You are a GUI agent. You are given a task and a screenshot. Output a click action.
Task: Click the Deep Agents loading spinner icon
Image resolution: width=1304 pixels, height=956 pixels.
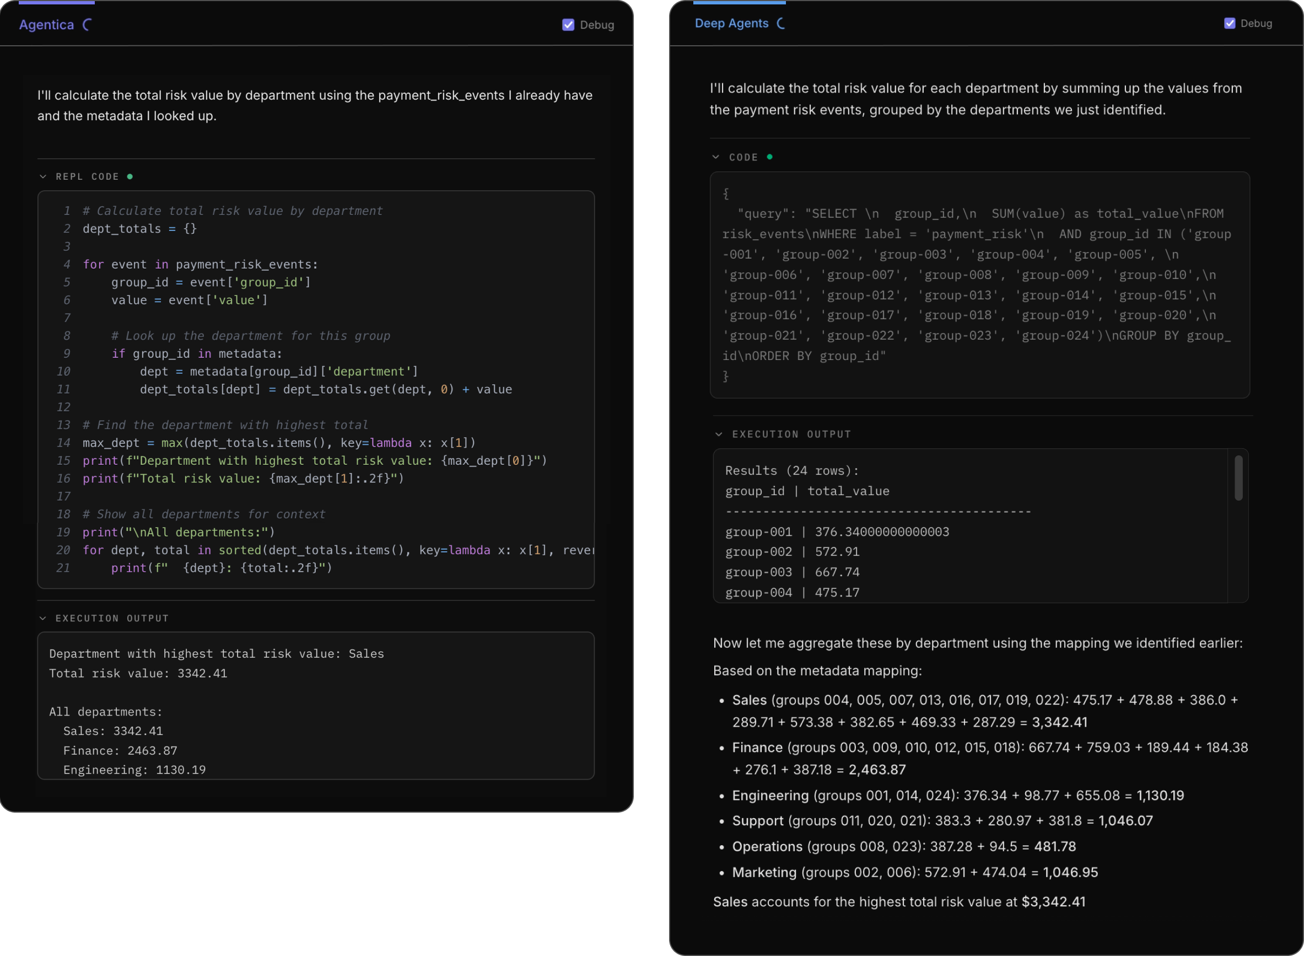coord(781,24)
